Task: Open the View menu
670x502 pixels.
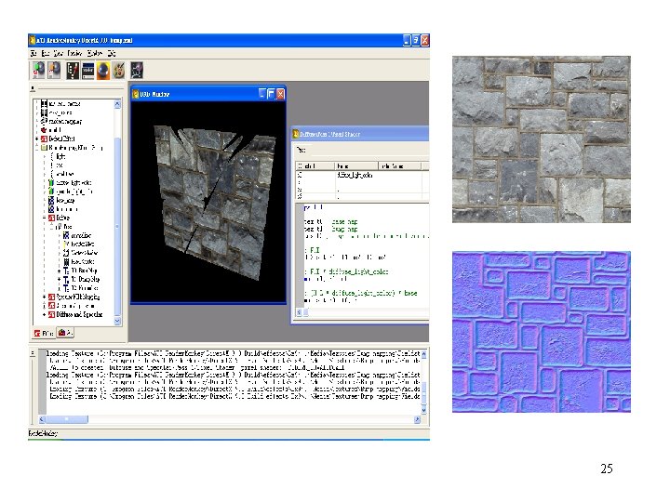Action: 59,53
